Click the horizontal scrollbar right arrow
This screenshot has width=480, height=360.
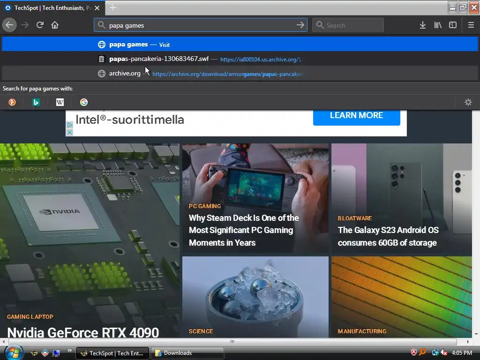[x=468, y=342]
